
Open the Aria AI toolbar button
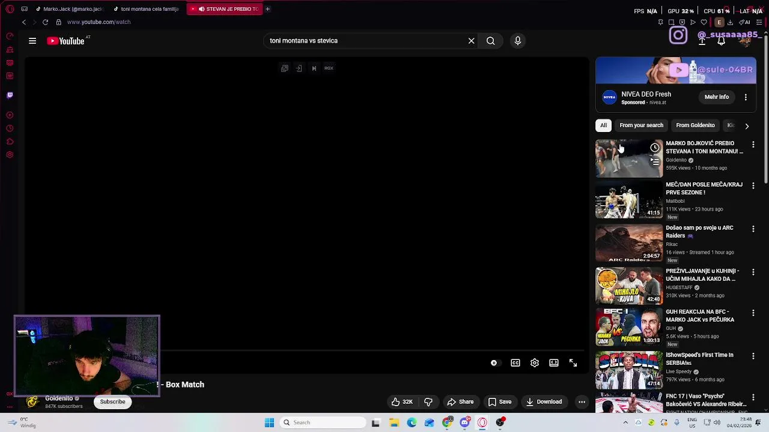[744, 22]
